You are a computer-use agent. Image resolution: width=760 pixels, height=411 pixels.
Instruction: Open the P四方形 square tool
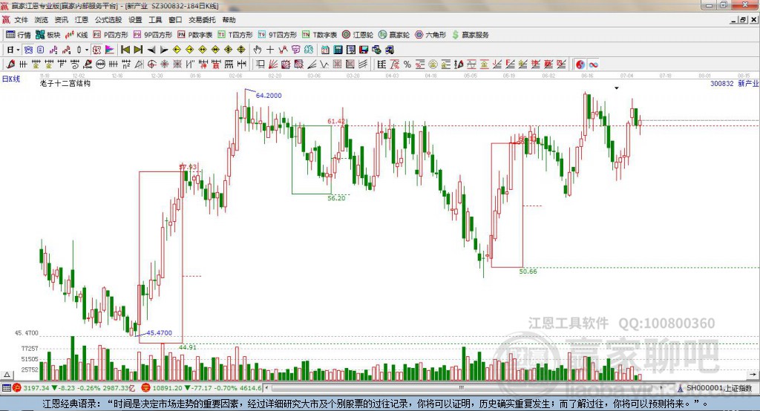point(111,35)
